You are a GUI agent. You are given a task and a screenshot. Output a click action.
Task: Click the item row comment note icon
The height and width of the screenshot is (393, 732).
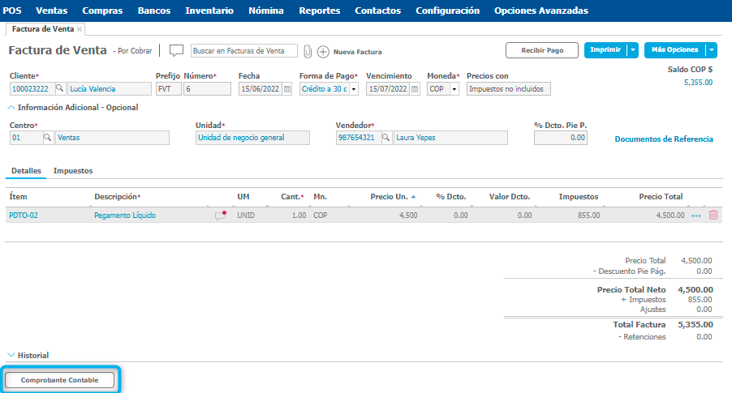point(220,216)
